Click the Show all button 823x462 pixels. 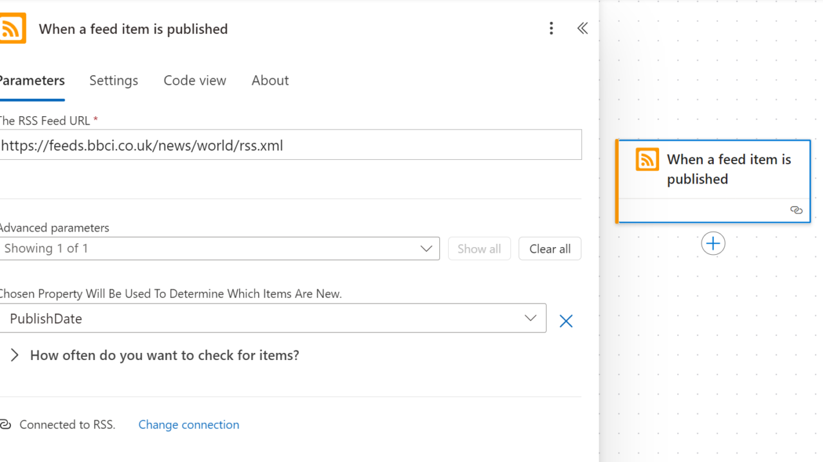pos(479,249)
